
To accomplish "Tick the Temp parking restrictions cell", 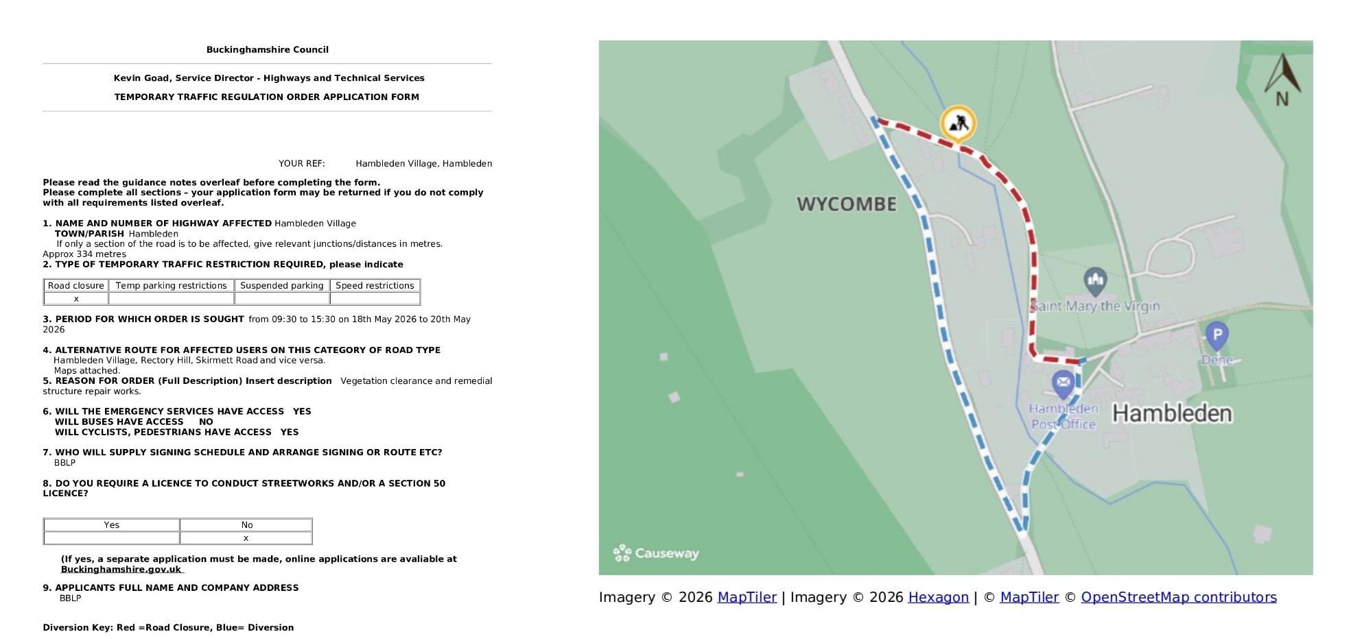I will [171, 299].
